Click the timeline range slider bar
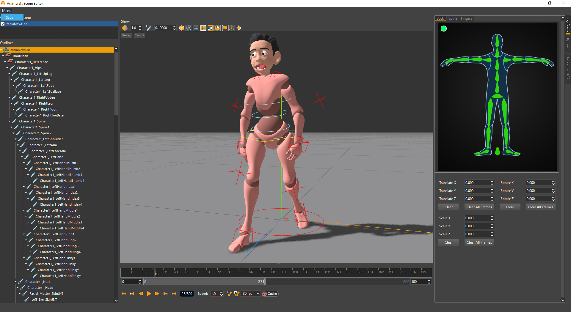 [204, 282]
